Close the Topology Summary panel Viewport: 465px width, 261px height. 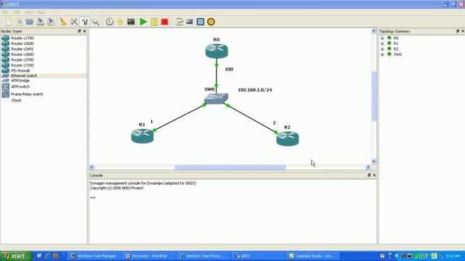pyautogui.click(x=463, y=31)
